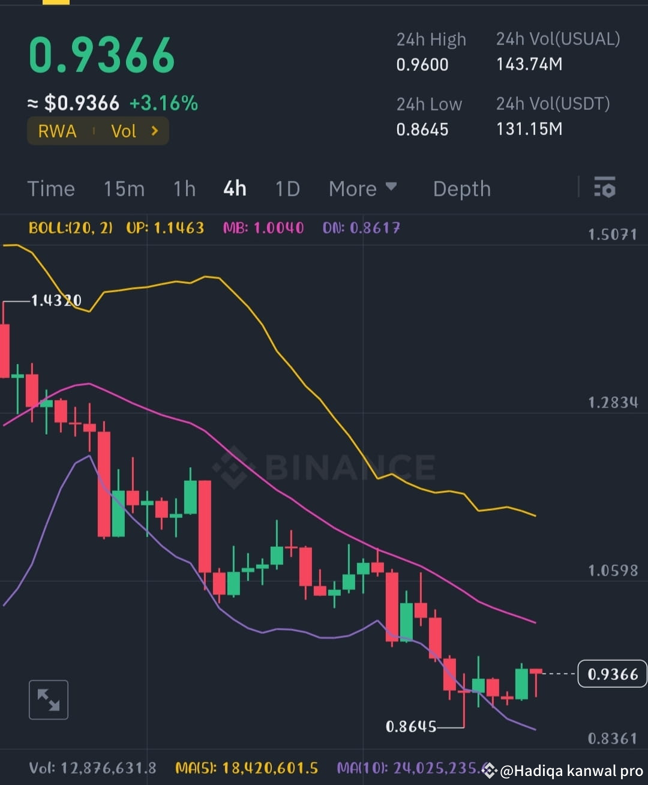
Task: Click the 0.9366 current price label
Action: [611, 674]
